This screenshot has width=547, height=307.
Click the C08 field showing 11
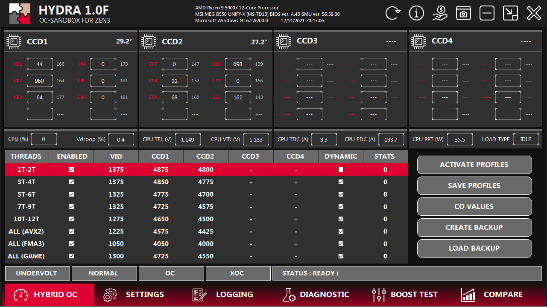coord(175,81)
